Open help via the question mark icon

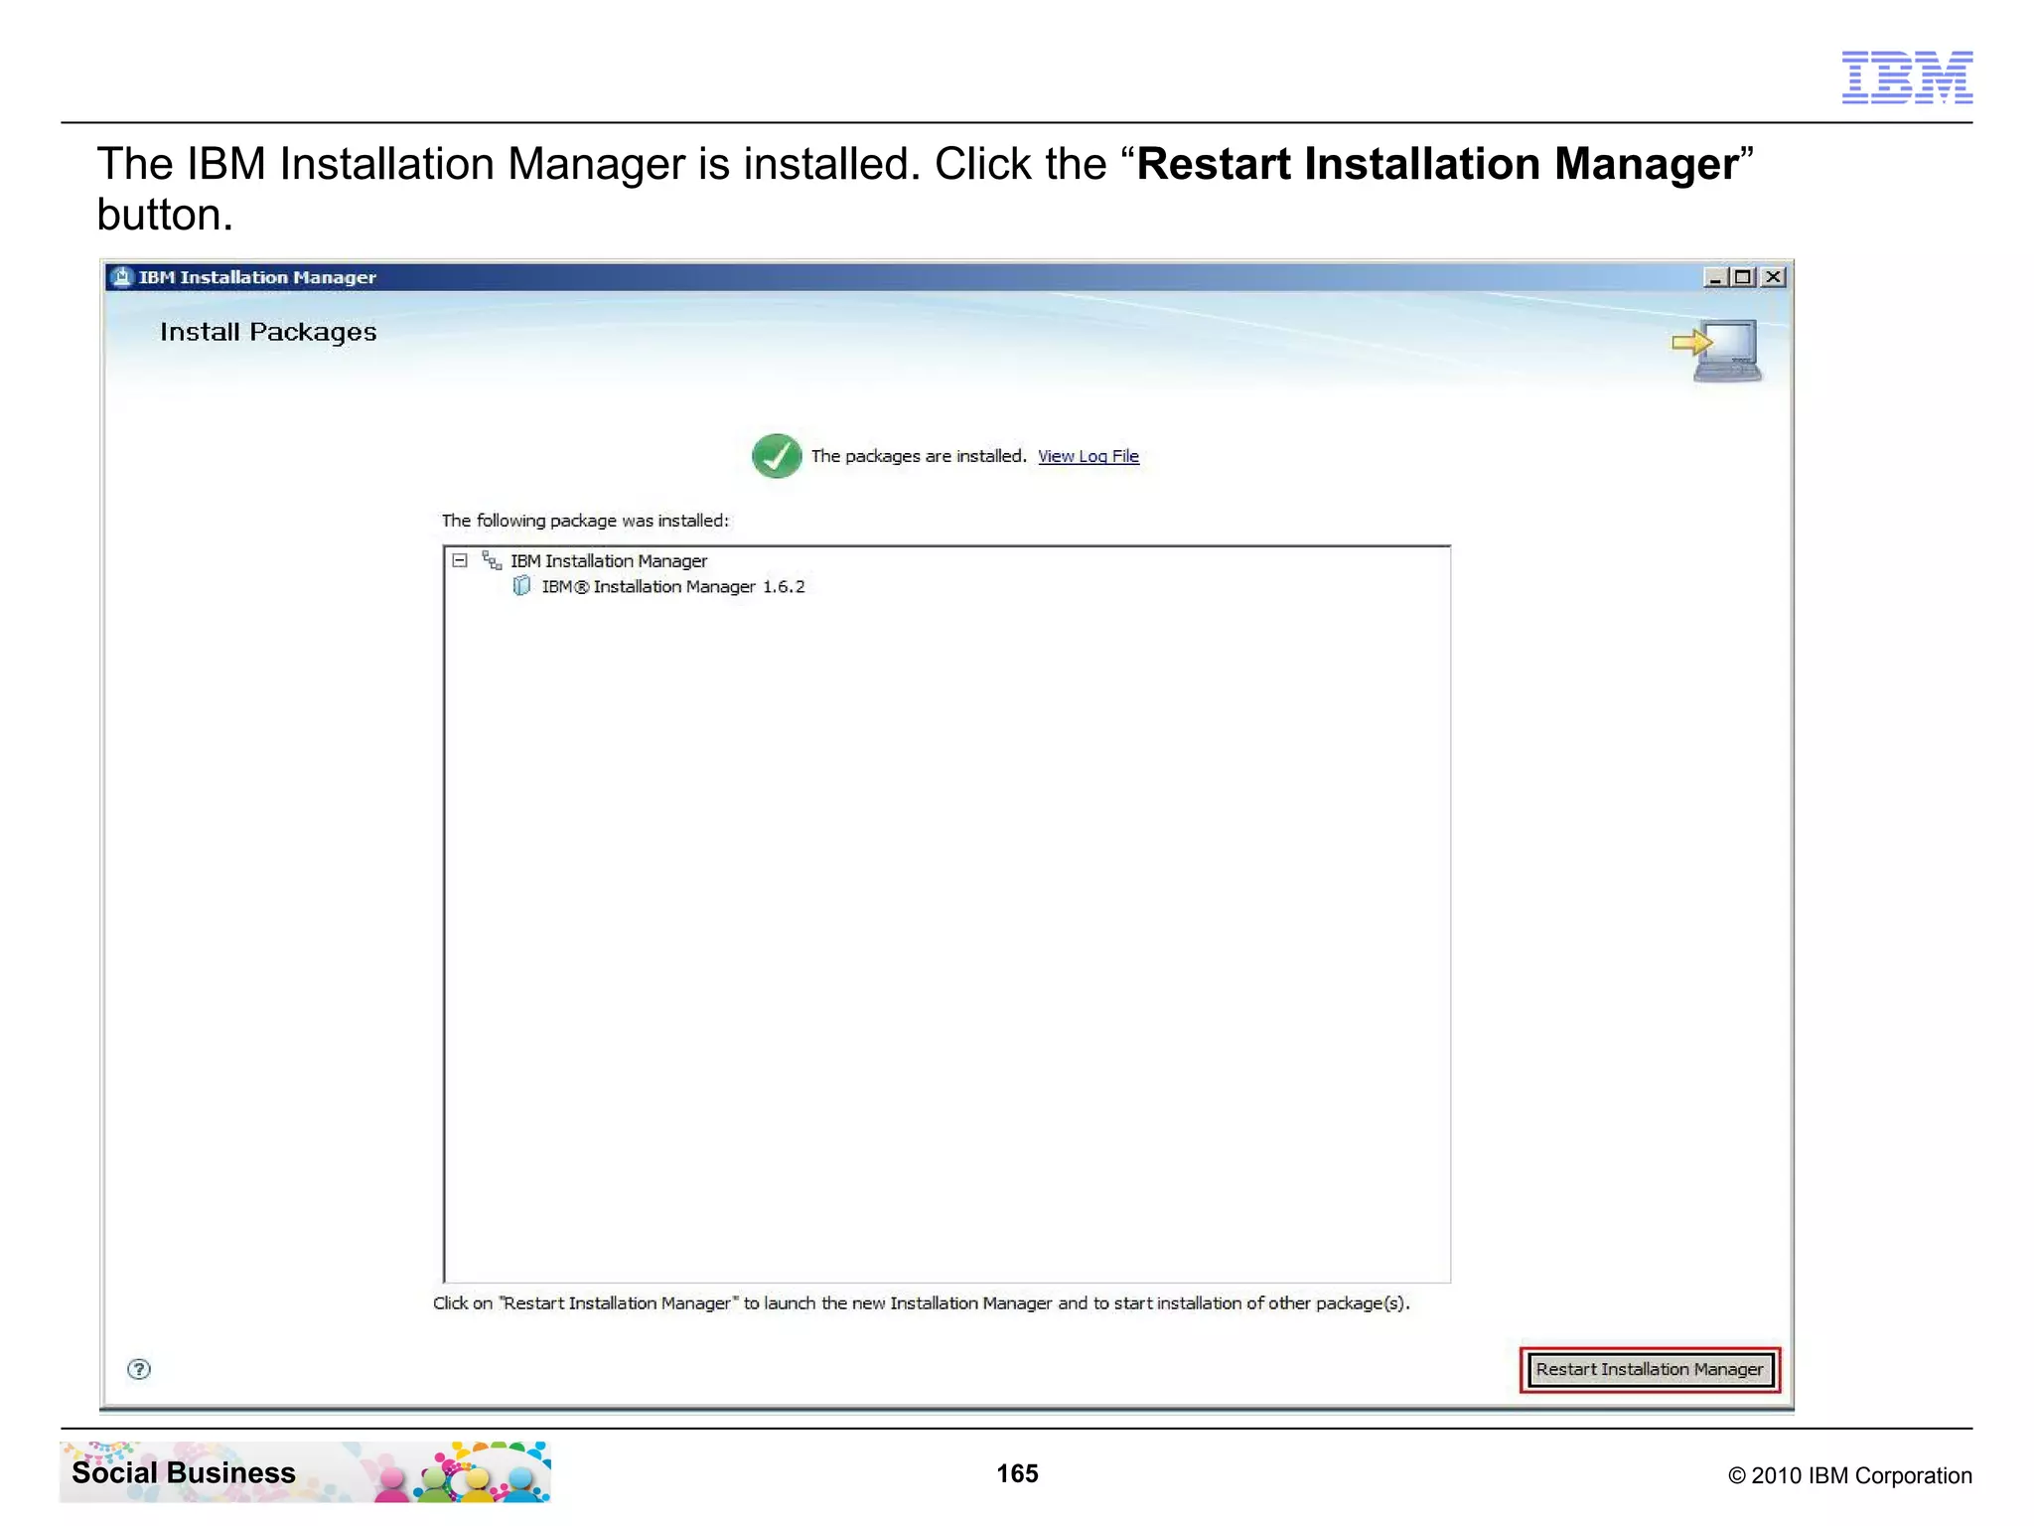[139, 1369]
